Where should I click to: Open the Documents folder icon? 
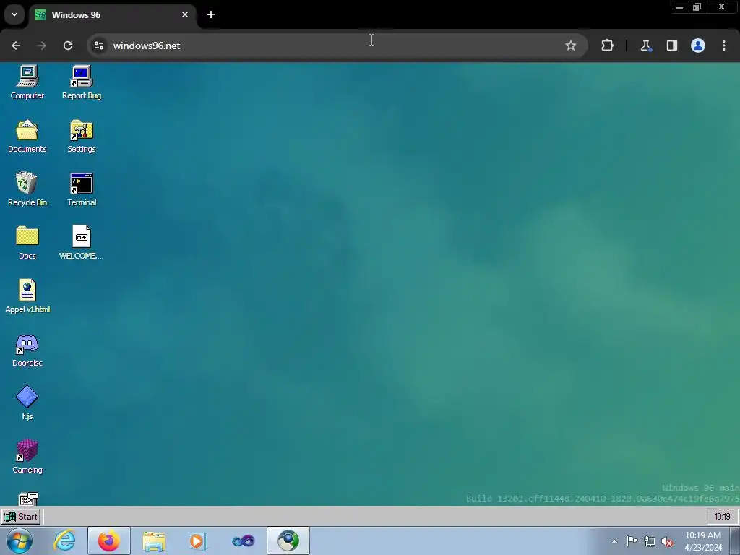pos(27,136)
